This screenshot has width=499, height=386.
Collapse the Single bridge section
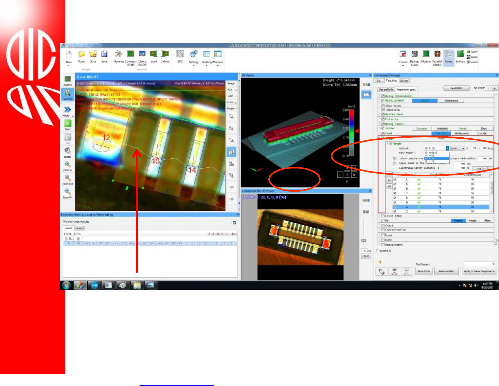click(x=387, y=144)
